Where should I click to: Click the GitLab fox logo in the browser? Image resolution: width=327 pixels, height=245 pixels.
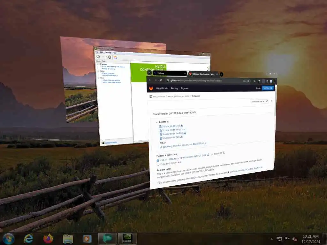click(x=151, y=88)
